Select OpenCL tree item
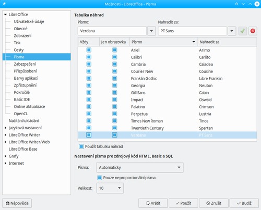Viewport: 261px width, 210px height. (21, 114)
